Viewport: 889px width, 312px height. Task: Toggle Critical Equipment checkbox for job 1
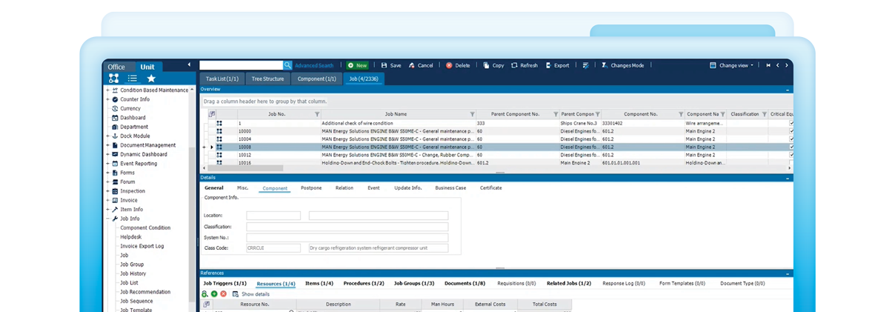791,123
